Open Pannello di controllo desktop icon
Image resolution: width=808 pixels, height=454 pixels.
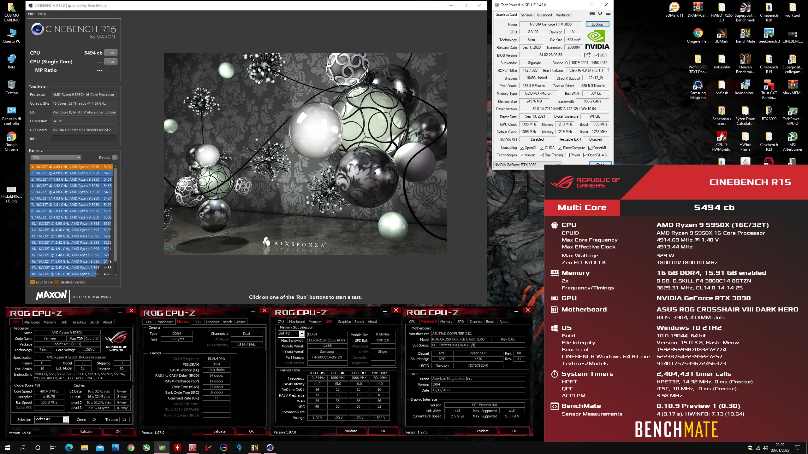point(12,116)
